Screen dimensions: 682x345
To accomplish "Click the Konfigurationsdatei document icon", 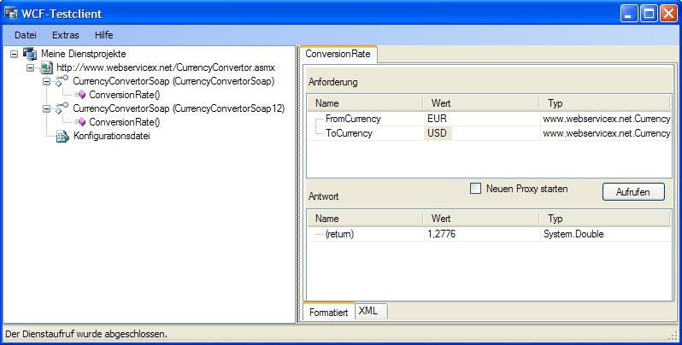I will (x=62, y=136).
